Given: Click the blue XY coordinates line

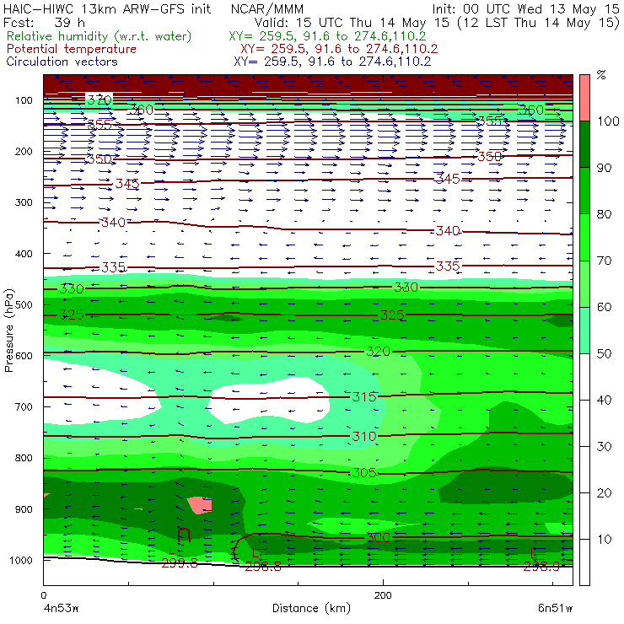Looking at the screenshot, I should click(x=332, y=62).
